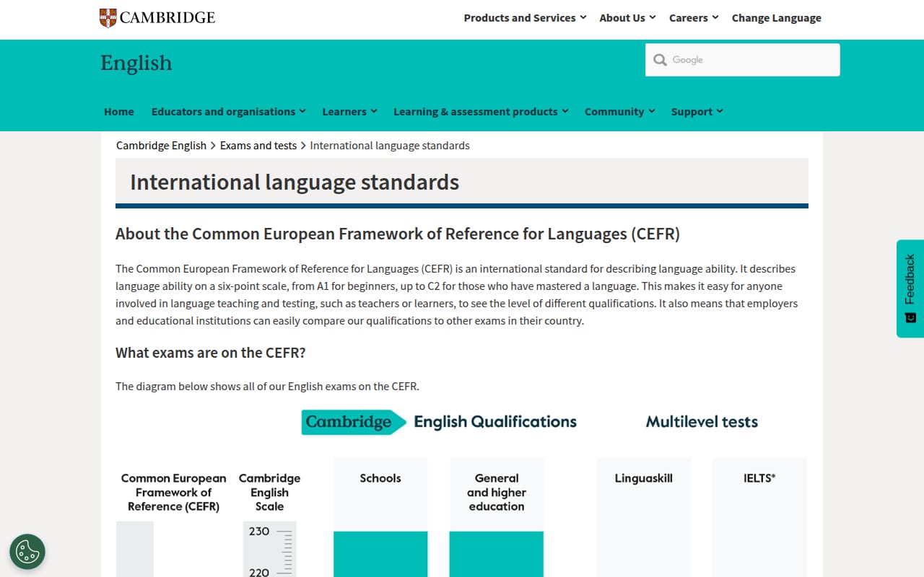Click General and higher education label
Viewport: 924px width, 577px height.
[497, 493]
